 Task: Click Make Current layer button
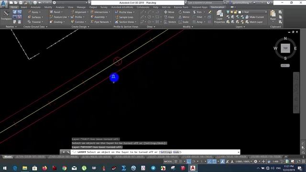[255, 17]
